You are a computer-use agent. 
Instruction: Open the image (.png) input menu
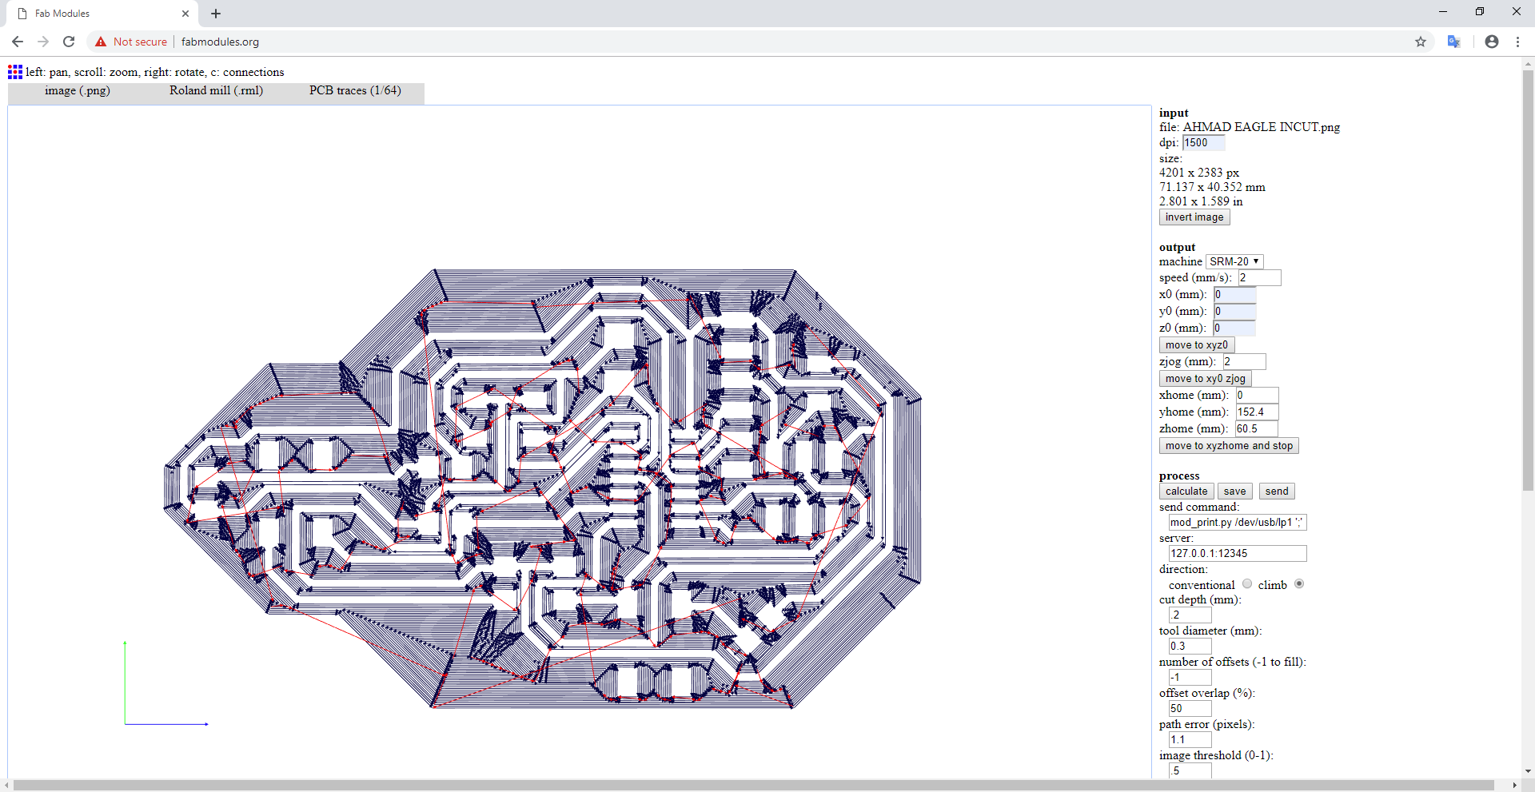[x=78, y=91]
